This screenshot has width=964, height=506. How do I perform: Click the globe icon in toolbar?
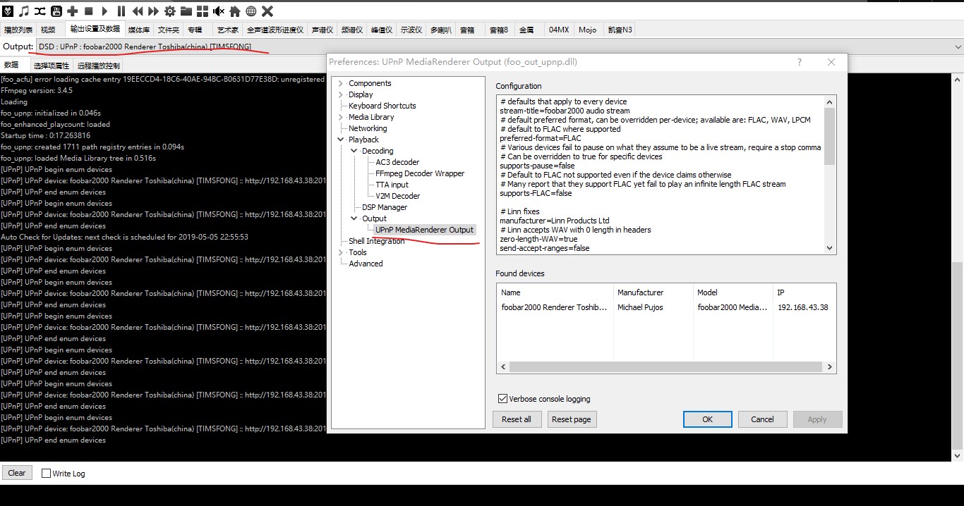(251, 11)
